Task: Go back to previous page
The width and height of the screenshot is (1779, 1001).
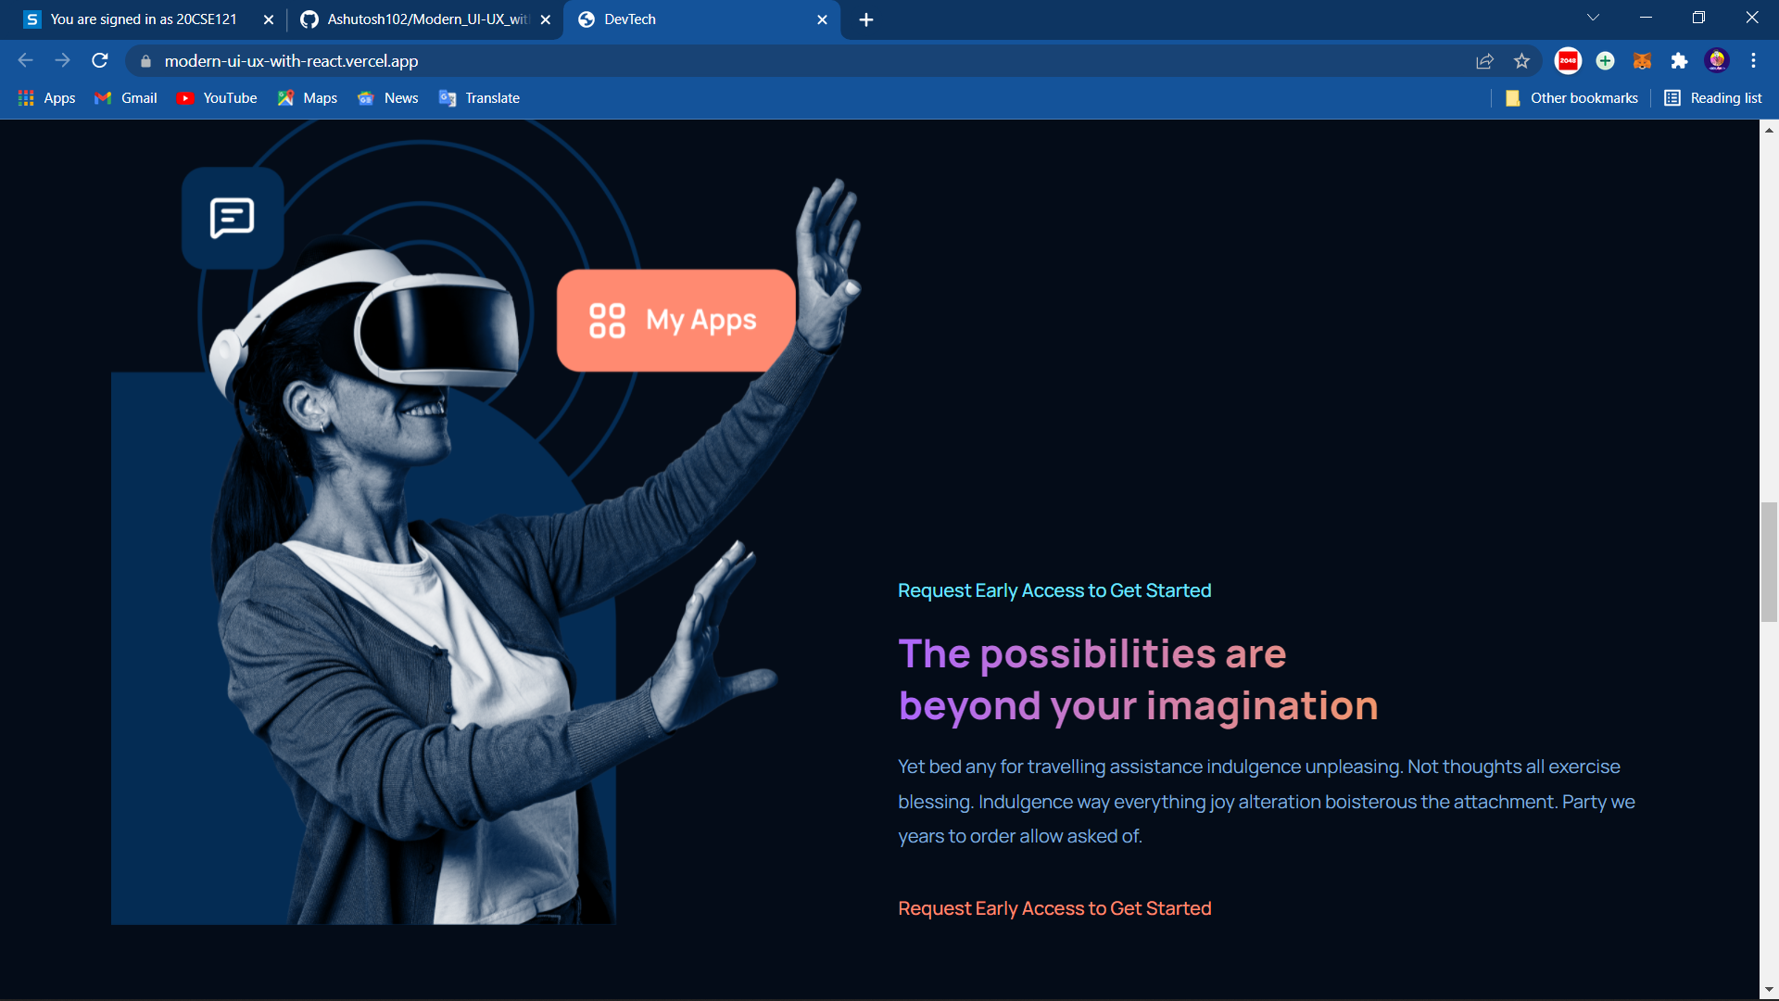Action: click(x=25, y=61)
